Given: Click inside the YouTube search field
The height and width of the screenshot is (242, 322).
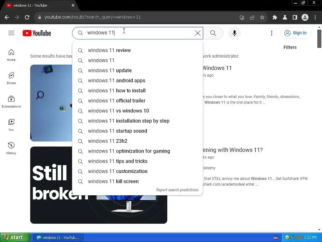Looking at the screenshot, I should pos(138,33).
